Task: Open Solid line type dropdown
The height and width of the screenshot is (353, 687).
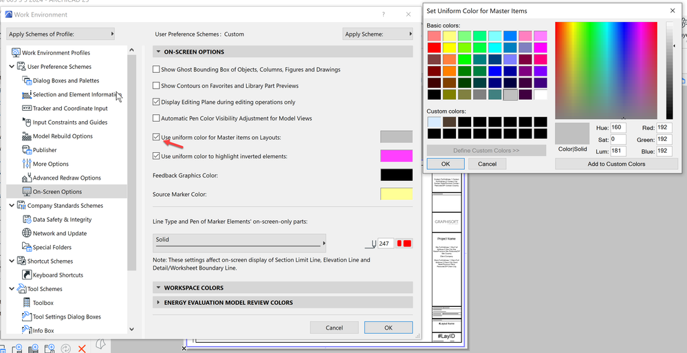Action: click(239, 243)
